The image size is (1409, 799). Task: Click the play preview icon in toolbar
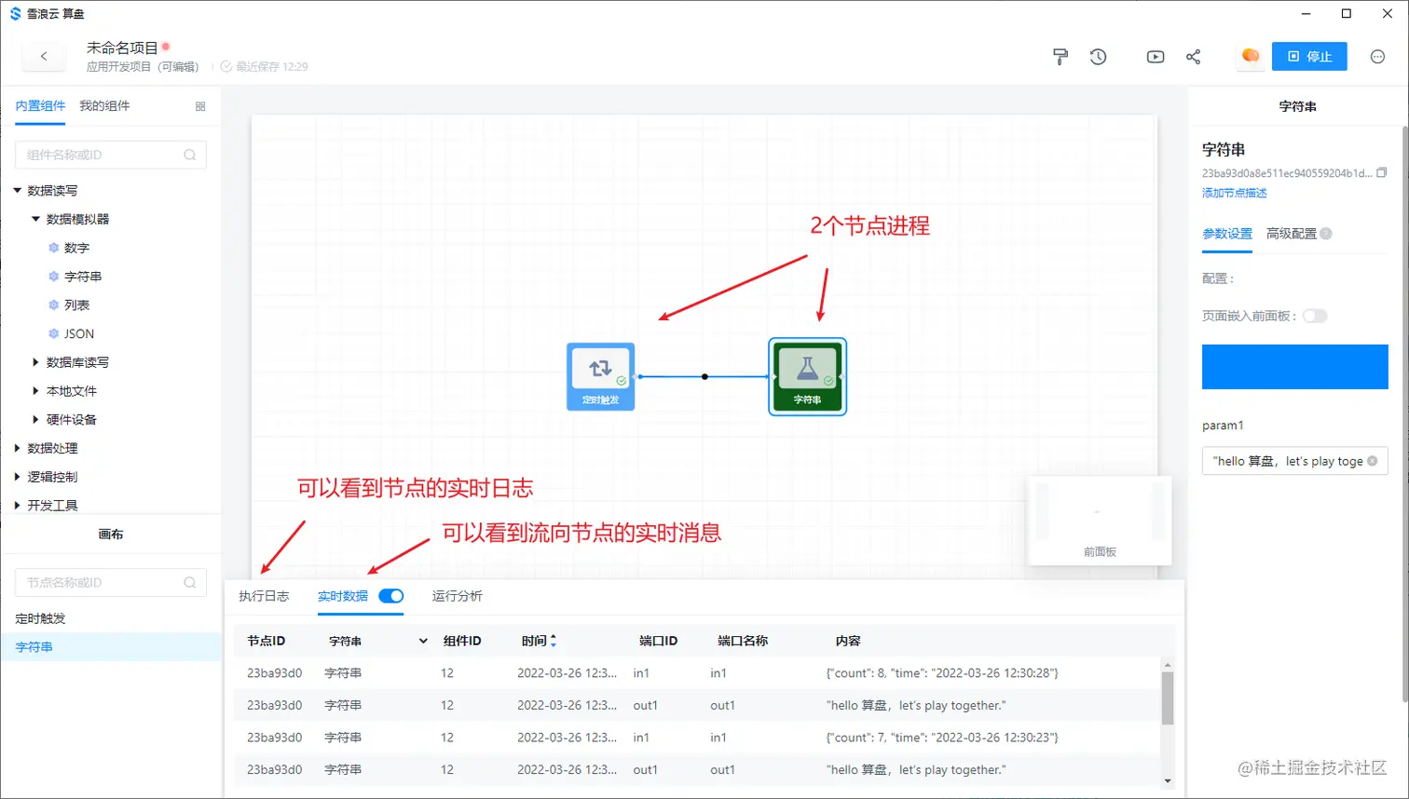(x=1156, y=57)
